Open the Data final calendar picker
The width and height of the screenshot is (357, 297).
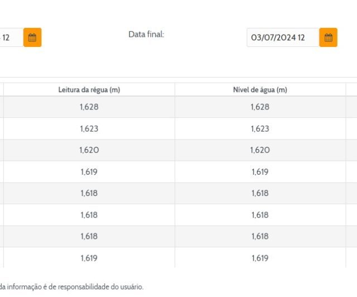point(328,37)
